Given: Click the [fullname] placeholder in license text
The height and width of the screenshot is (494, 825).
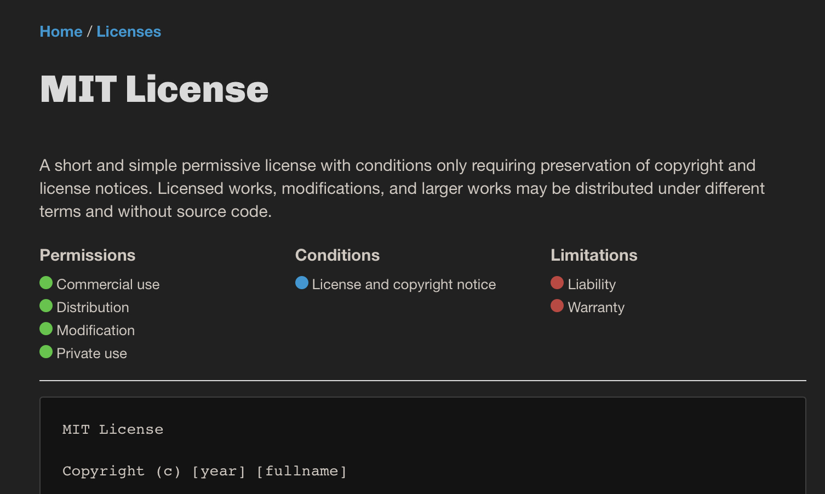Looking at the screenshot, I should tap(301, 472).
